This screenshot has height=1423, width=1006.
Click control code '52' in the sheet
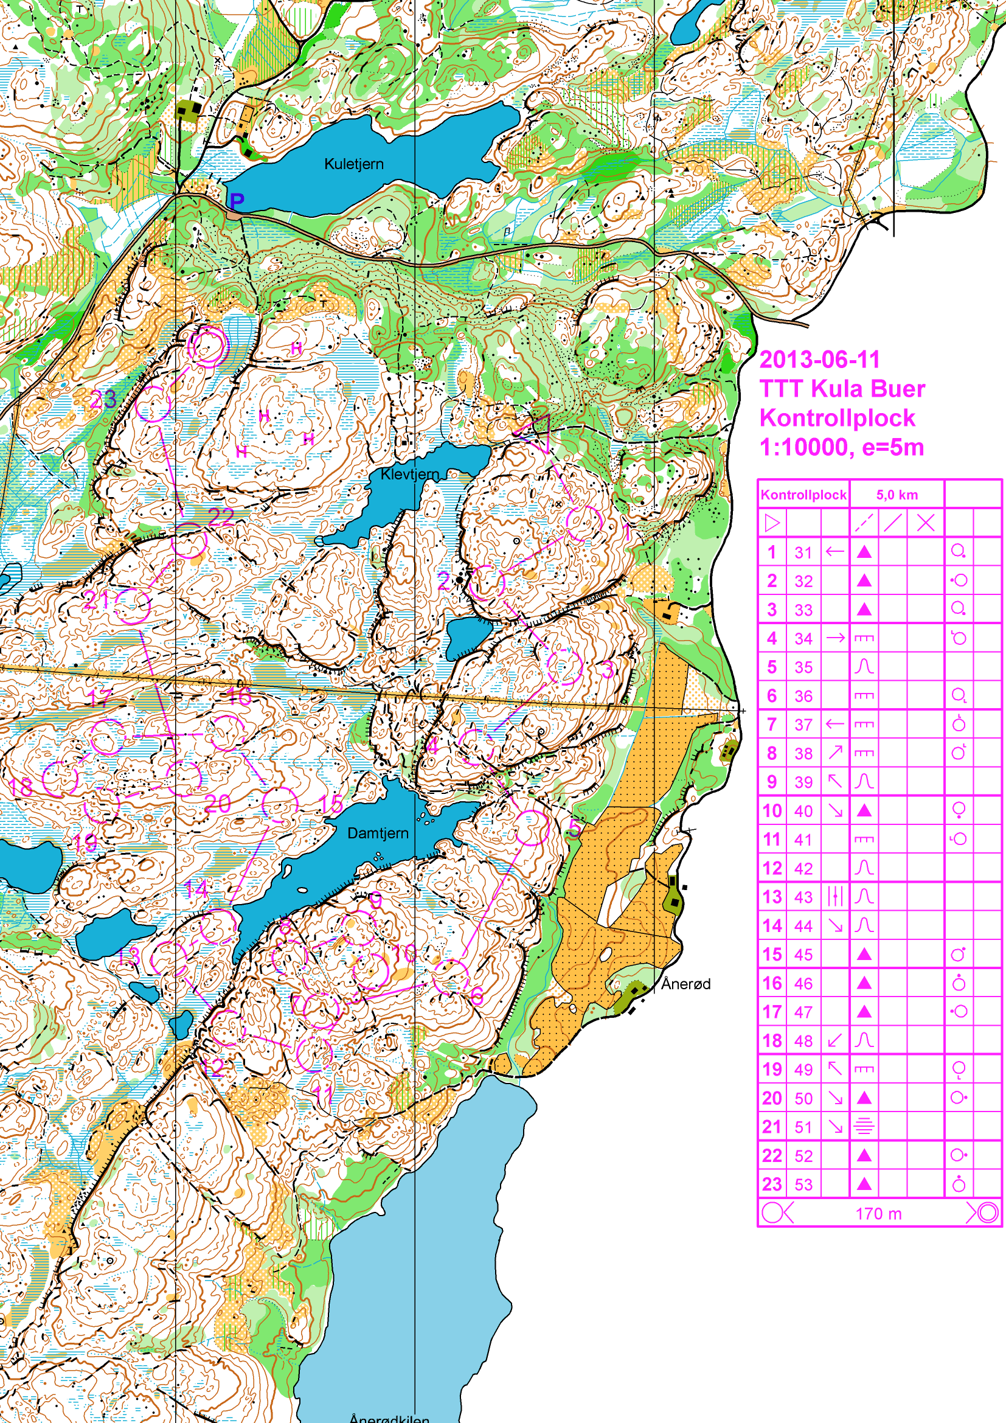[x=803, y=1155]
